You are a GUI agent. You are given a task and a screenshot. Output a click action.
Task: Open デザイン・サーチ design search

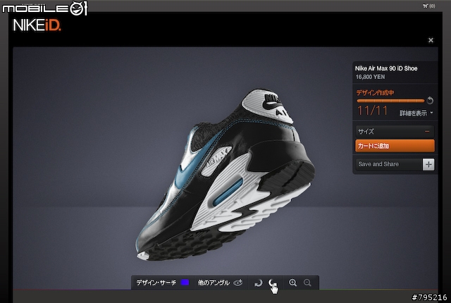(x=156, y=283)
